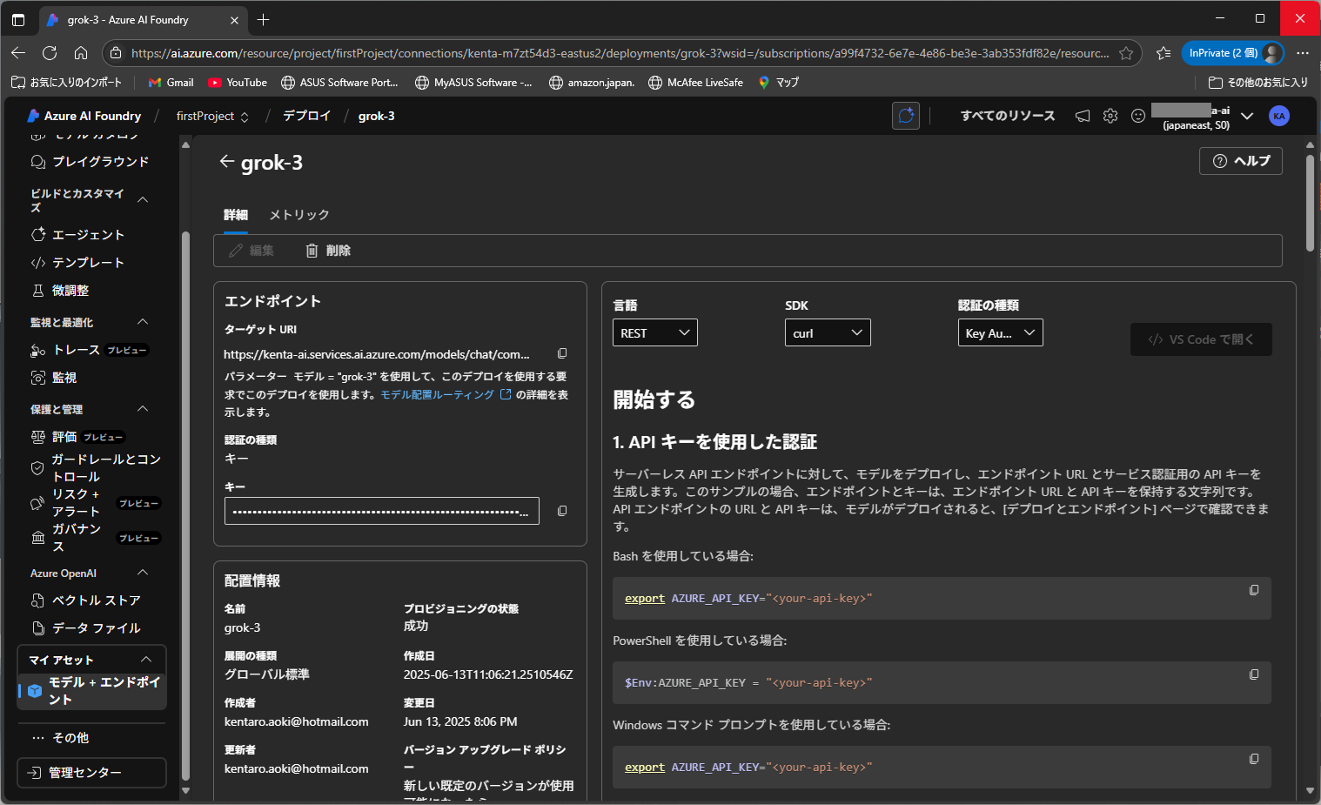Click the Copilot chat icon in header
The width and height of the screenshot is (1321, 805).
click(x=906, y=116)
